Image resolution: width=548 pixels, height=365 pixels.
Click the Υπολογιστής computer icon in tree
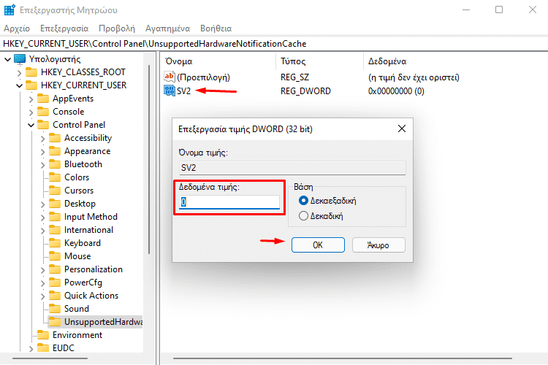(20, 59)
